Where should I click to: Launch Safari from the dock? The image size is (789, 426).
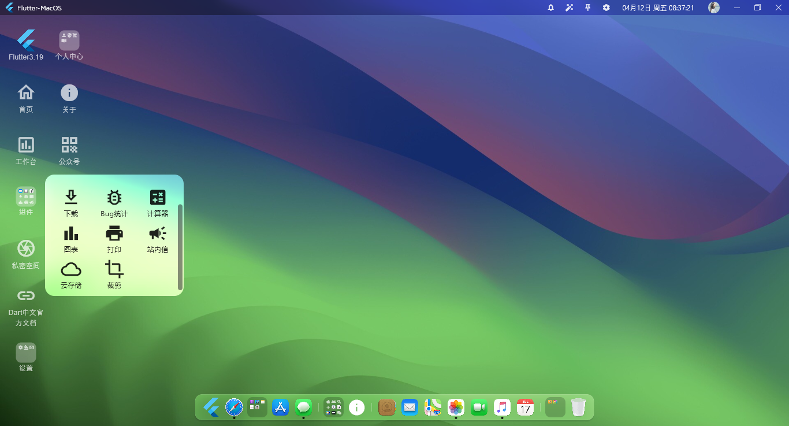tap(234, 408)
